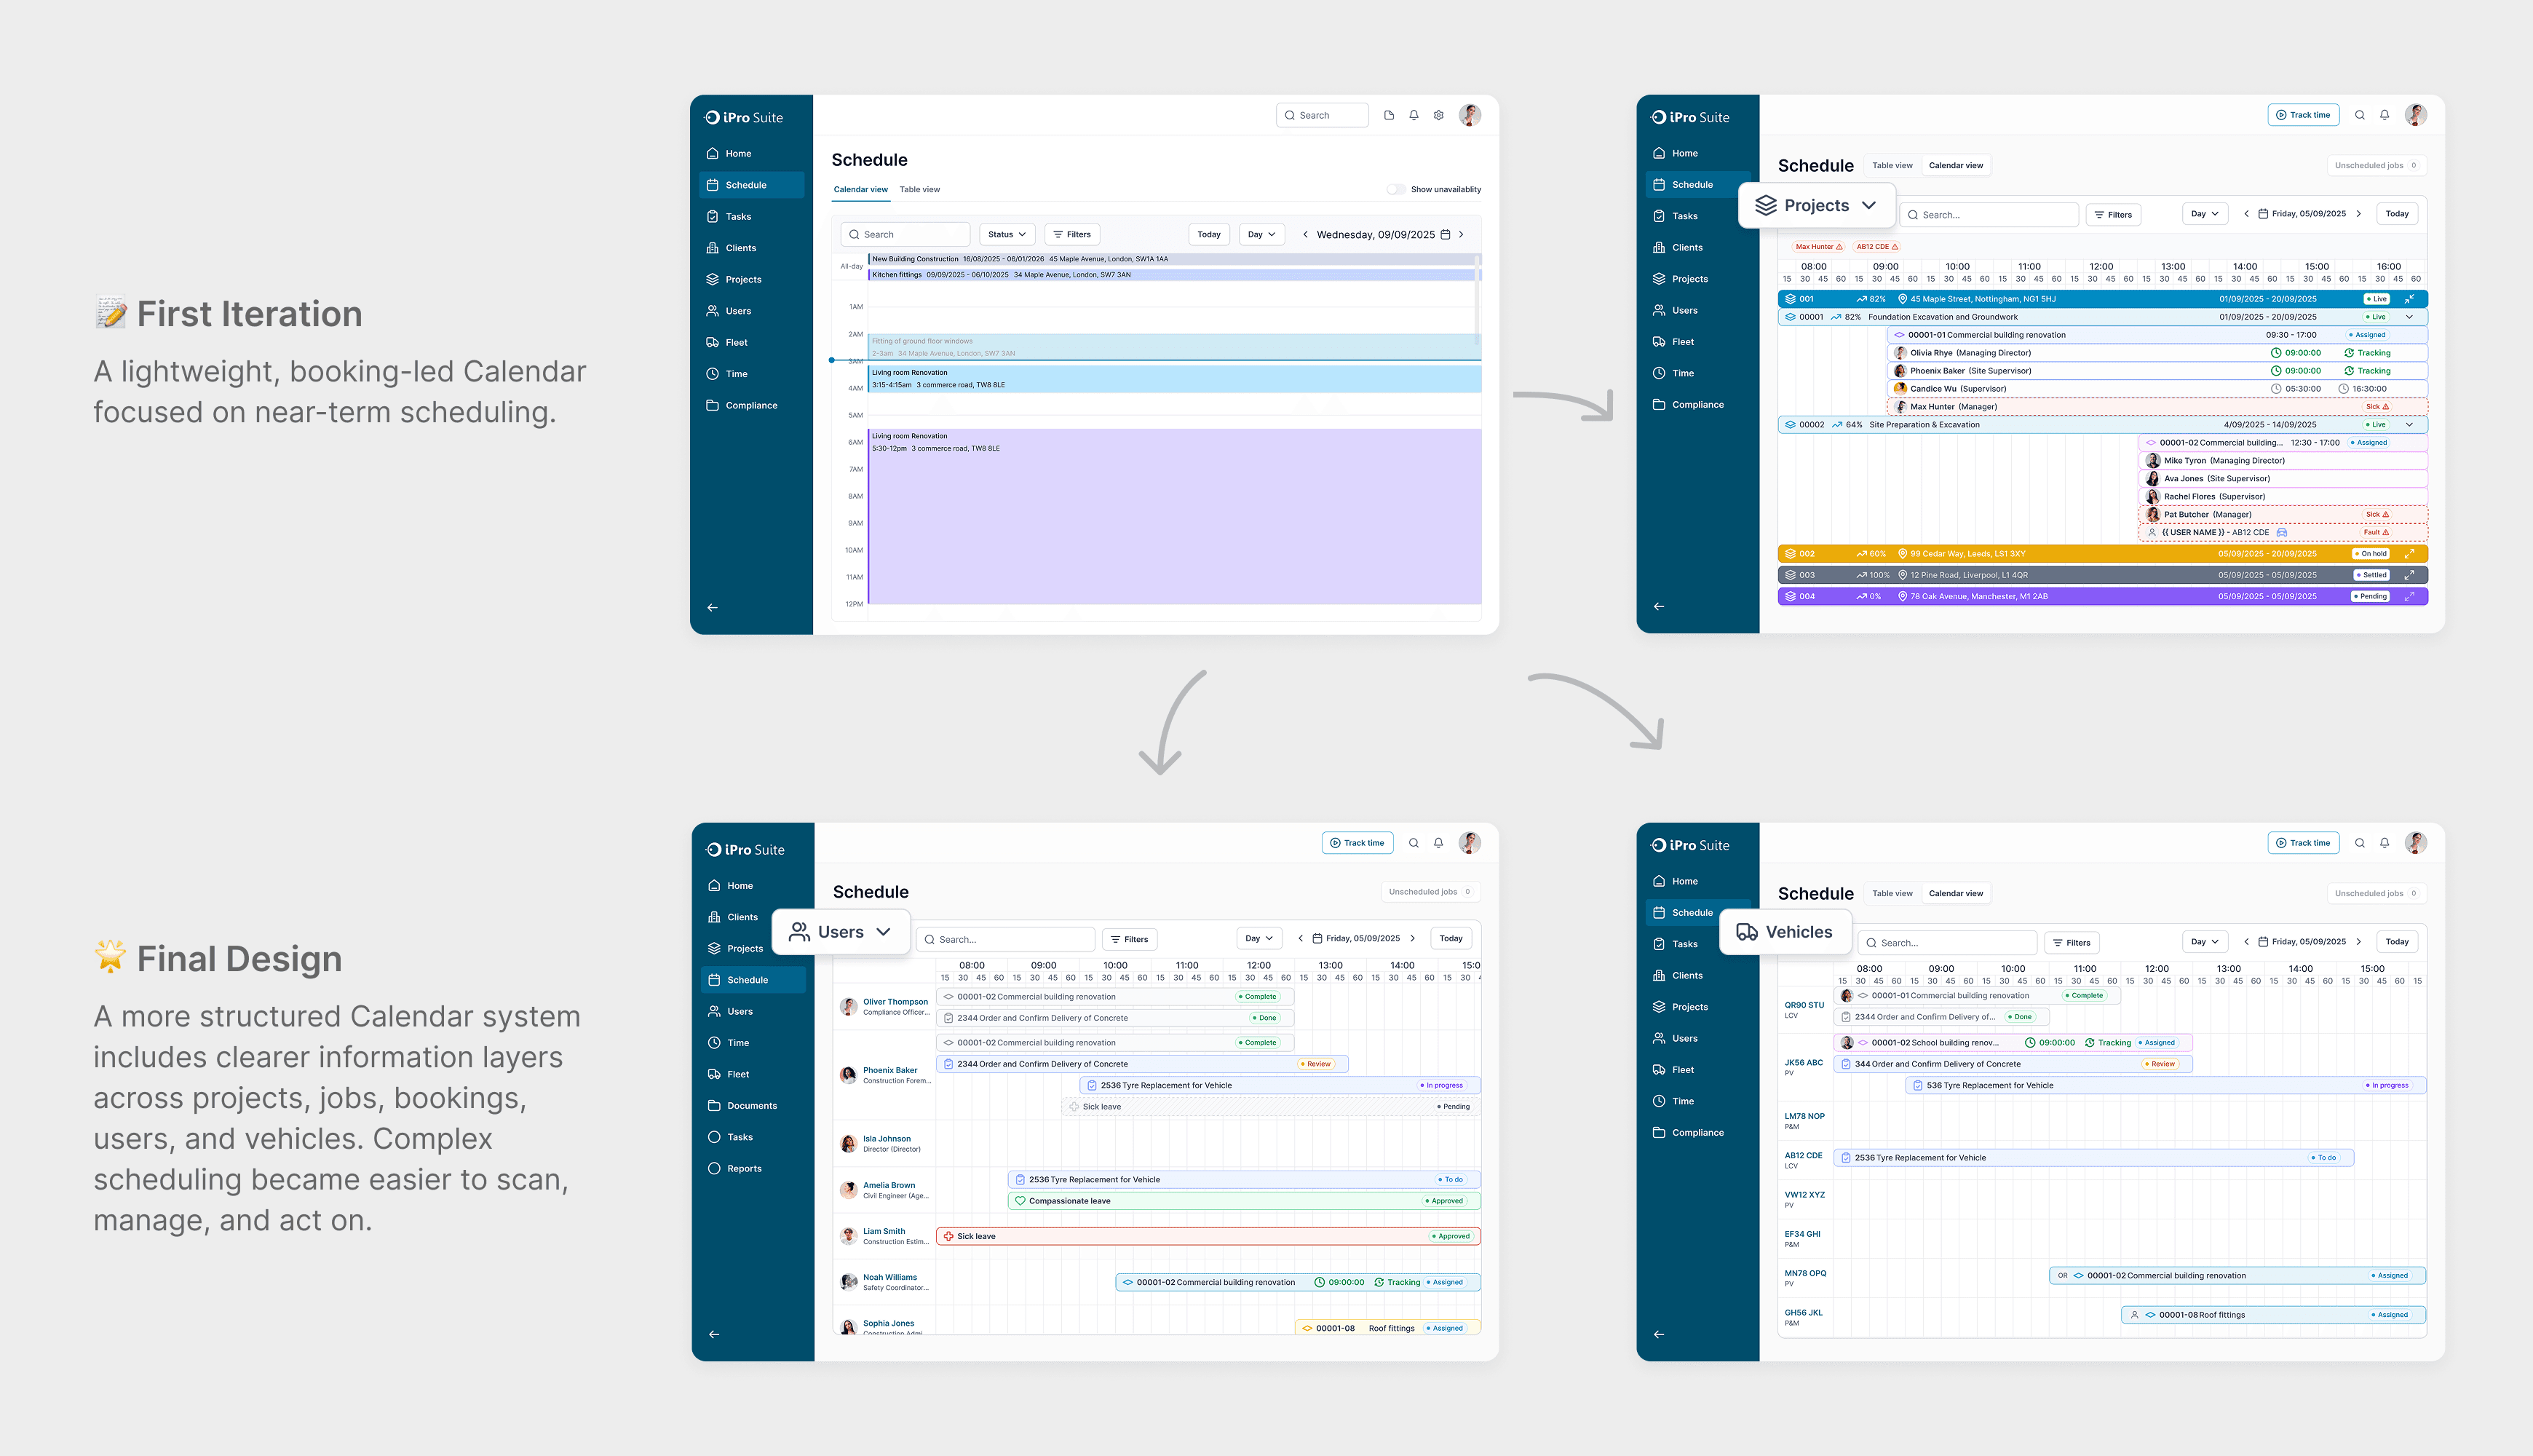The width and height of the screenshot is (2533, 1456).
Task: Click the expand icon on the purple 004 project row
Action: pos(2409,597)
